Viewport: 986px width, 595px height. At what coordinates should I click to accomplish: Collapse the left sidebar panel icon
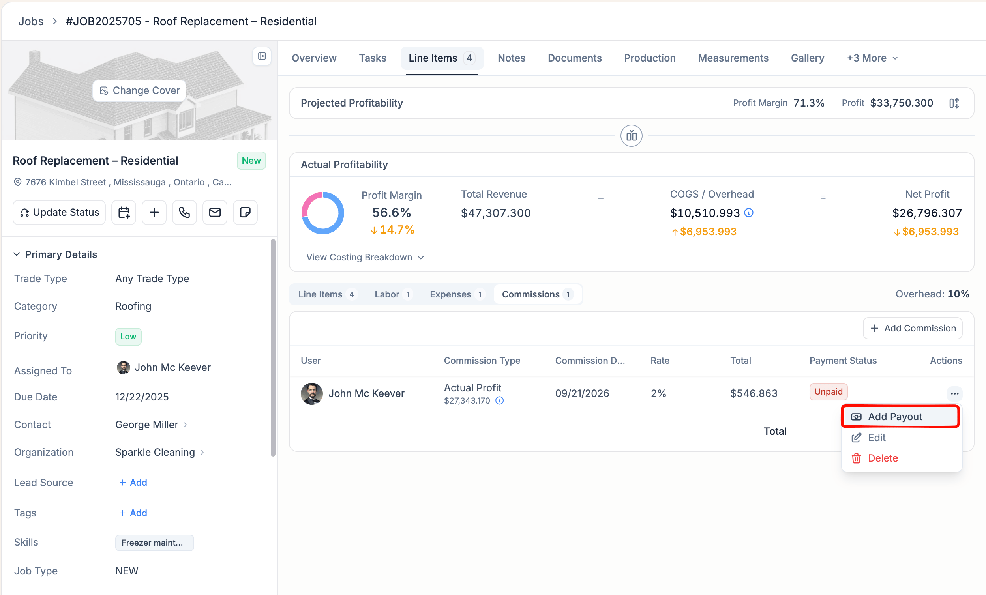pos(262,56)
